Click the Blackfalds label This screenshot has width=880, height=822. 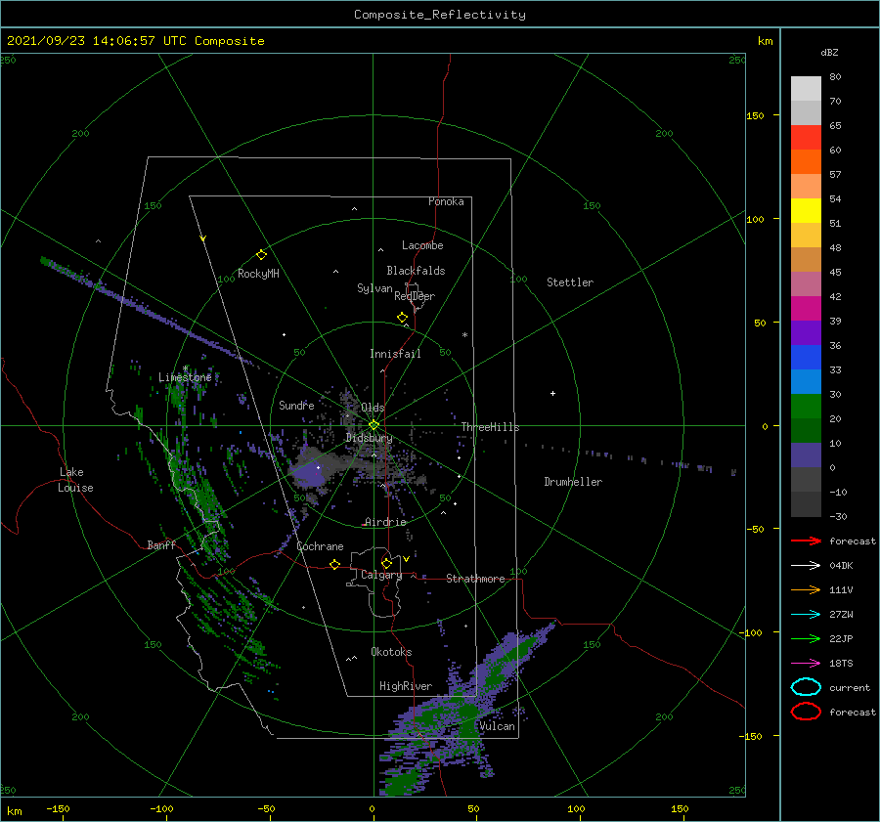(416, 271)
